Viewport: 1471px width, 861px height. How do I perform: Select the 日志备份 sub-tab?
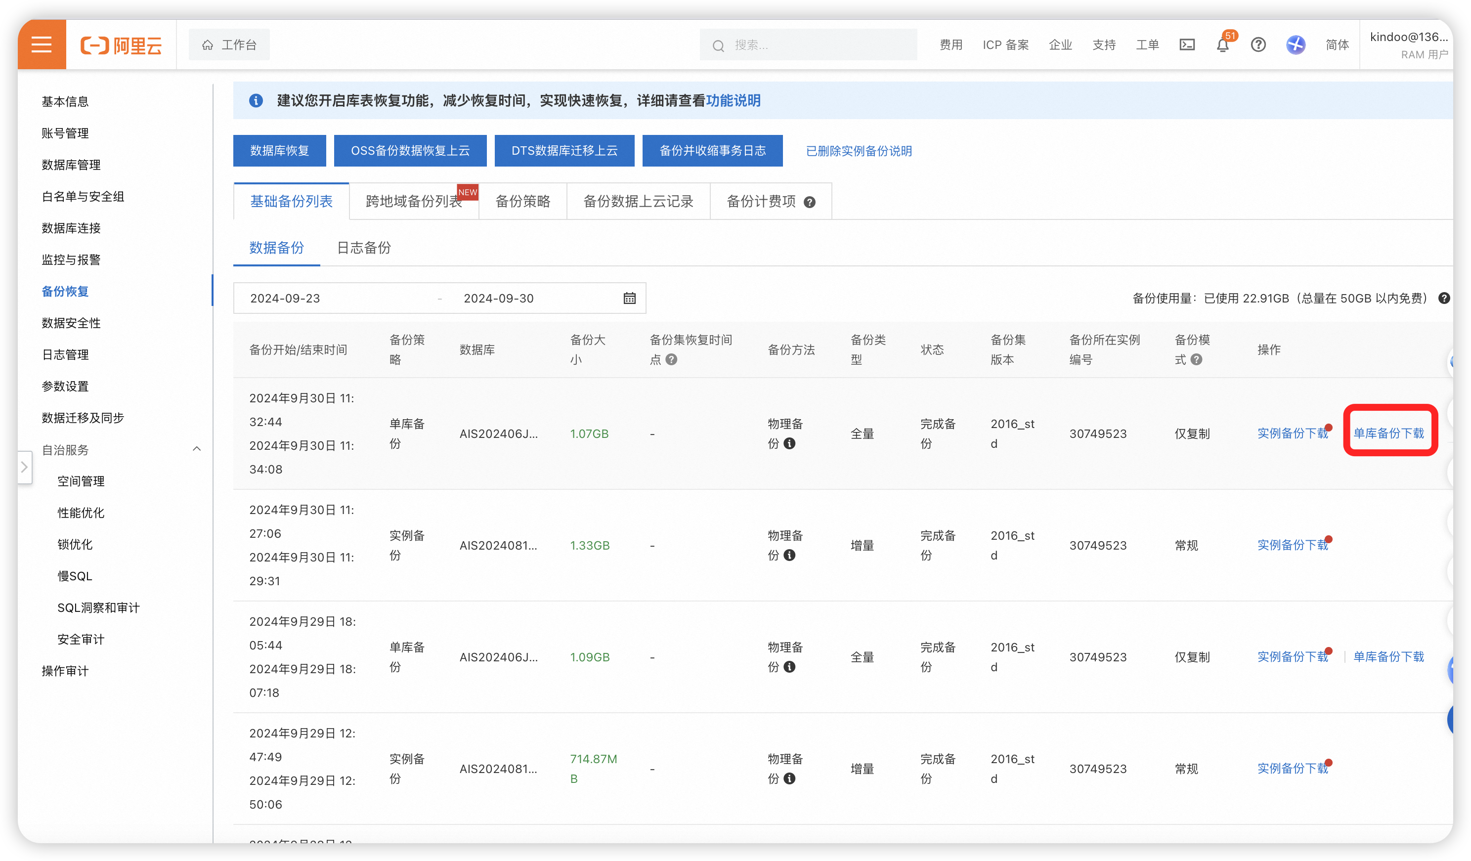point(364,248)
